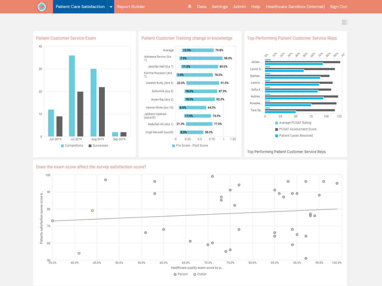Expand the Patient Care Satisfaction tab dropdown
The width and height of the screenshot is (382, 286).
[x=110, y=6]
